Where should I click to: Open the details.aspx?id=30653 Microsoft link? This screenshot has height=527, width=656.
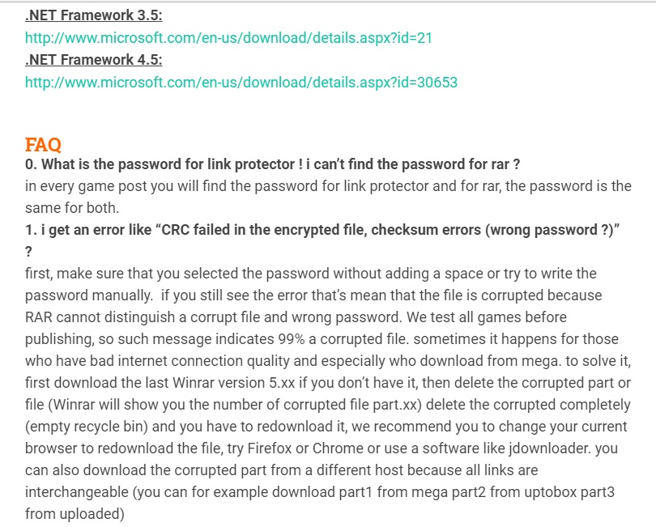pyautogui.click(x=241, y=83)
